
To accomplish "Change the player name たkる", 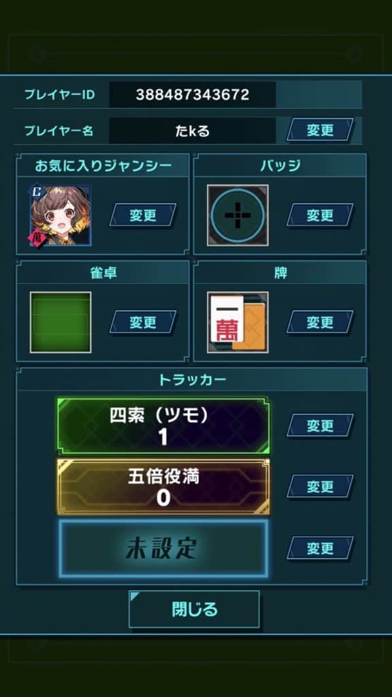I will (320, 130).
